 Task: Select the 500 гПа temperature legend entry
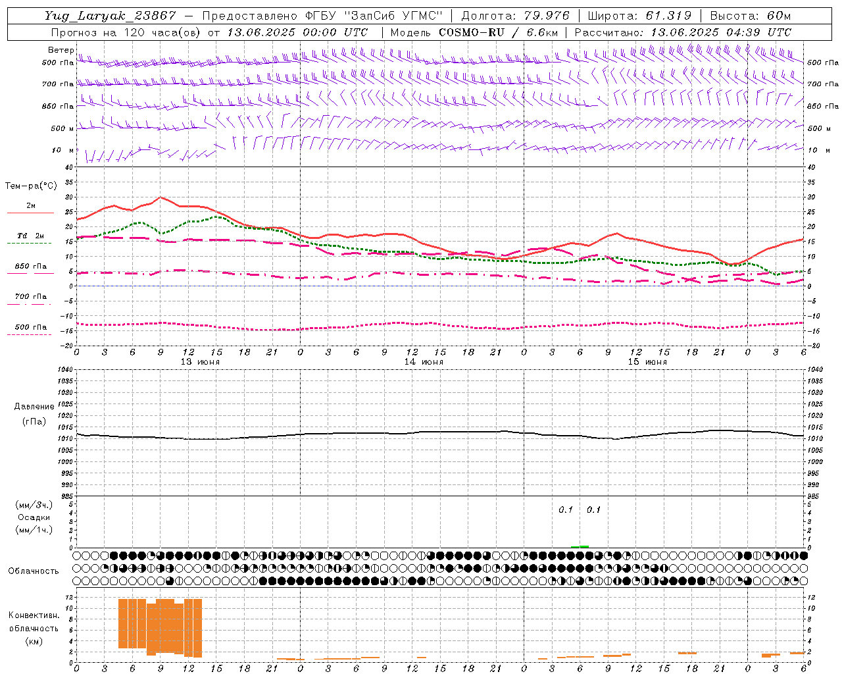point(31,327)
